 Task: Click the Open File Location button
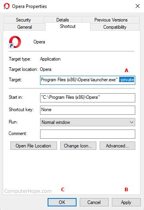point(34,146)
